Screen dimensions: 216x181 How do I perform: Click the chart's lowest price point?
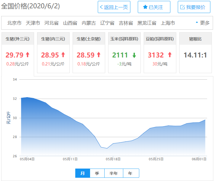coord(107,148)
